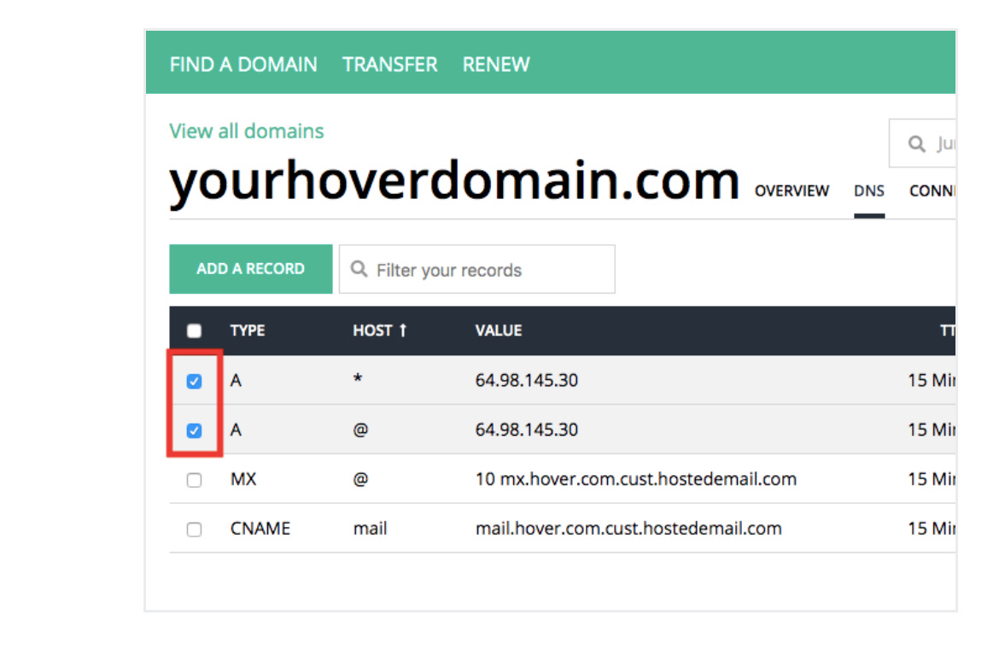Sort by the Value column header
Image resolution: width=999 pixels, height=668 pixels.
point(499,331)
